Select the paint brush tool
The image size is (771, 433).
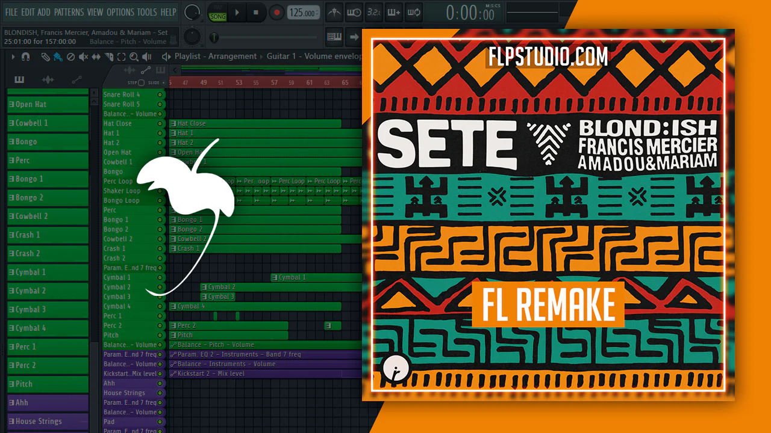[58, 57]
